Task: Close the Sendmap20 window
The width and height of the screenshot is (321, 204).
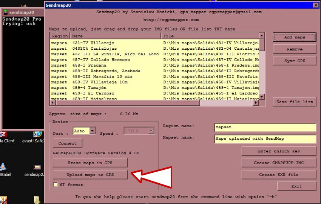Action: 316,5
